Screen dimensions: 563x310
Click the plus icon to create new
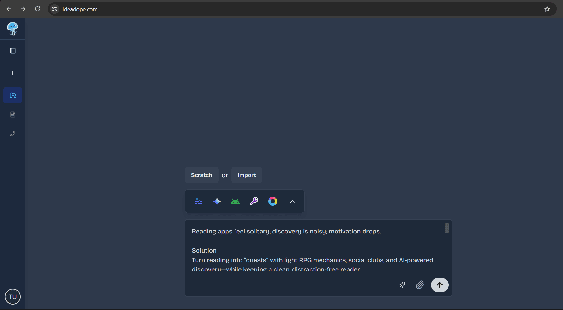pyautogui.click(x=12, y=73)
